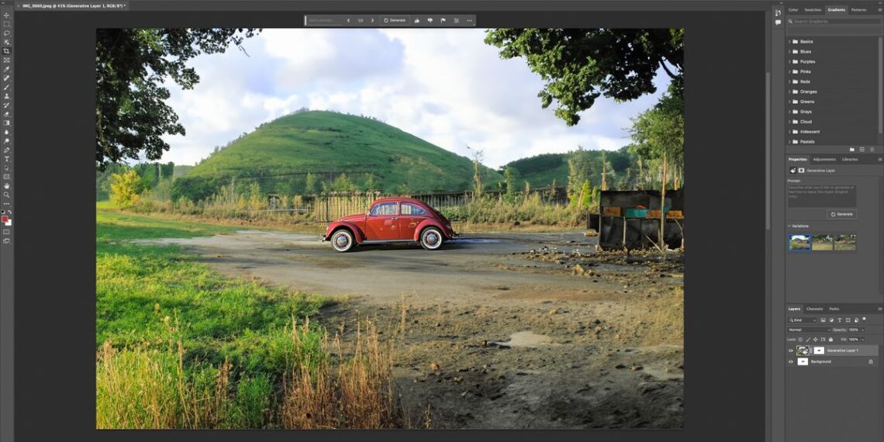Image resolution: width=884 pixels, height=442 pixels.
Task: Click delete gradient trash icon
Action: (x=872, y=150)
